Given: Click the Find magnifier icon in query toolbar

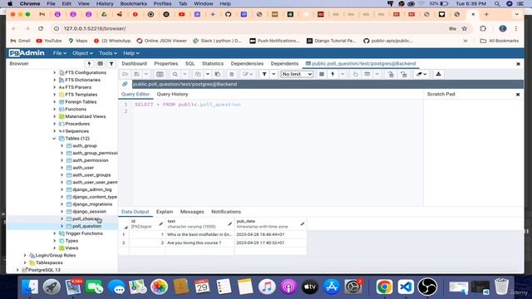Looking at the screenshot, I should (x=175, y=74).
